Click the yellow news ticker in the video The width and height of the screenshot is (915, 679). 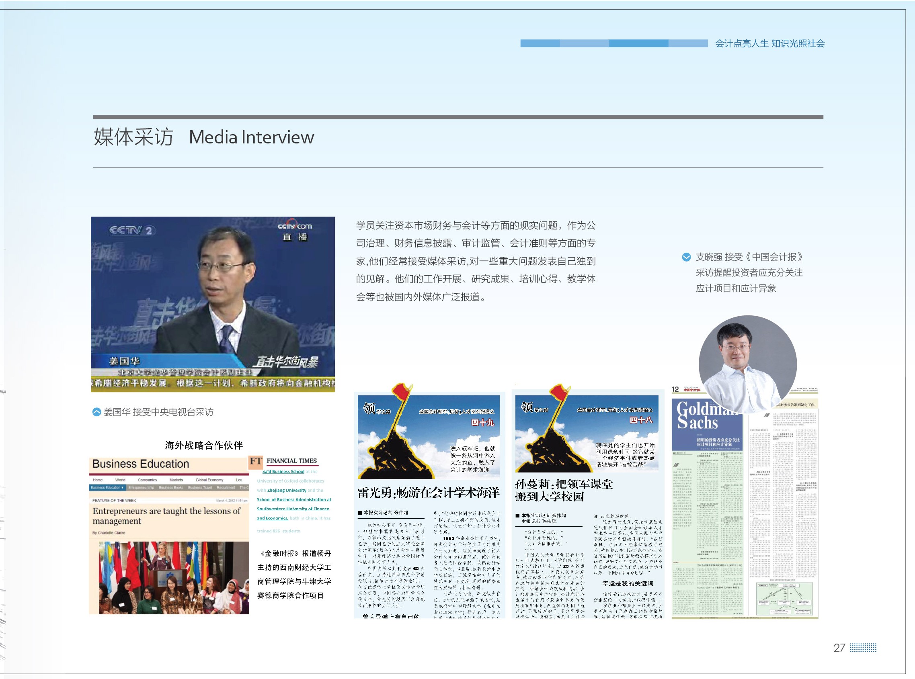(x=213, y=383)
